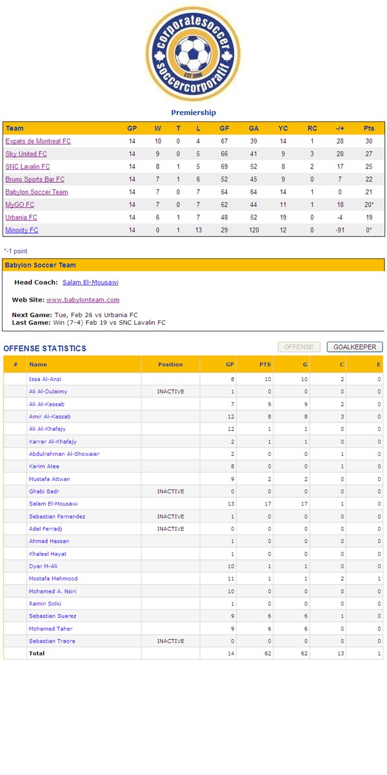Click the "*-1 point" footnote
Screen dimensions: 387x775
tap(15, 251)
